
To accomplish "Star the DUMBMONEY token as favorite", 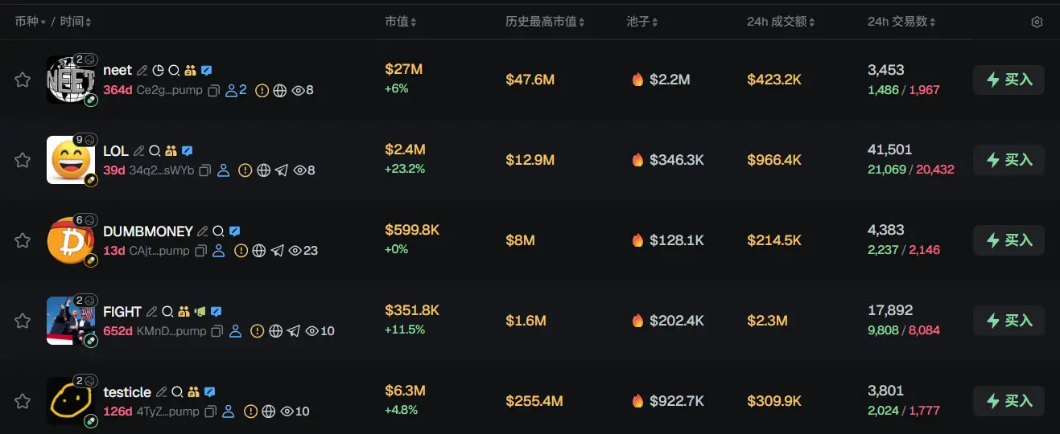I will (x=23, y=240).
